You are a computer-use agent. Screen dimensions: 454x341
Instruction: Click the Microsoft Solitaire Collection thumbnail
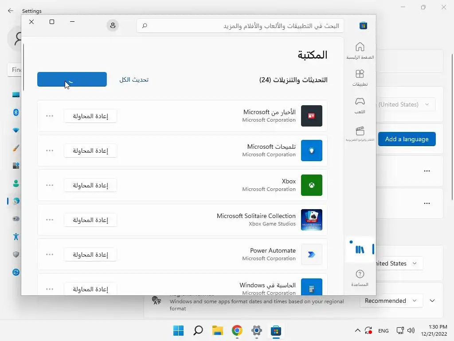[x=312, y=220]
